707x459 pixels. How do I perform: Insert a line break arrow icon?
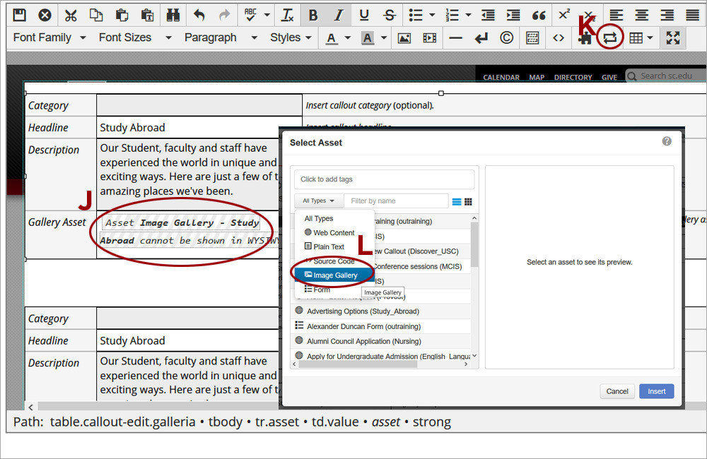click(481, 38)
